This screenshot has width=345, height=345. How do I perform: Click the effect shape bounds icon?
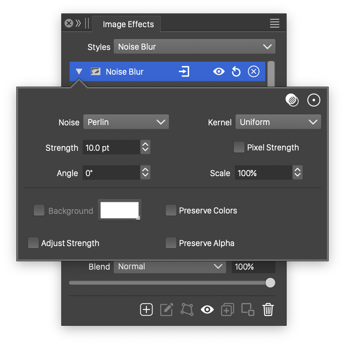tap(187, 309)
